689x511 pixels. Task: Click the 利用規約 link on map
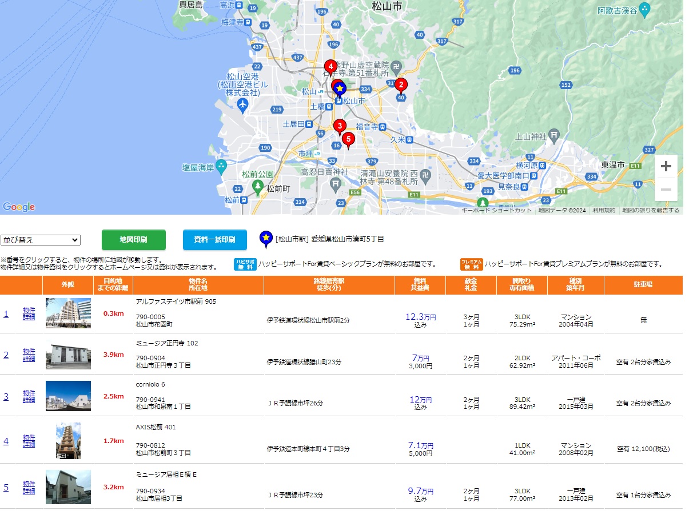tap(604, 210)
